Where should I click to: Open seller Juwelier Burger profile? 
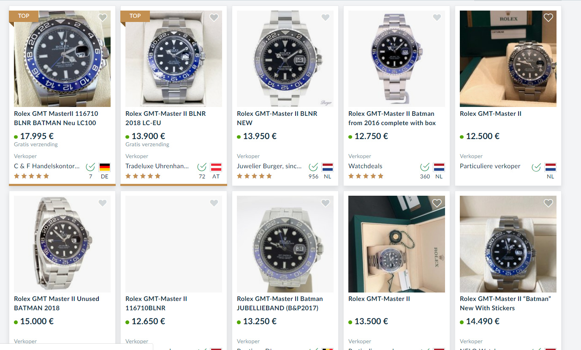pos(269,166)
